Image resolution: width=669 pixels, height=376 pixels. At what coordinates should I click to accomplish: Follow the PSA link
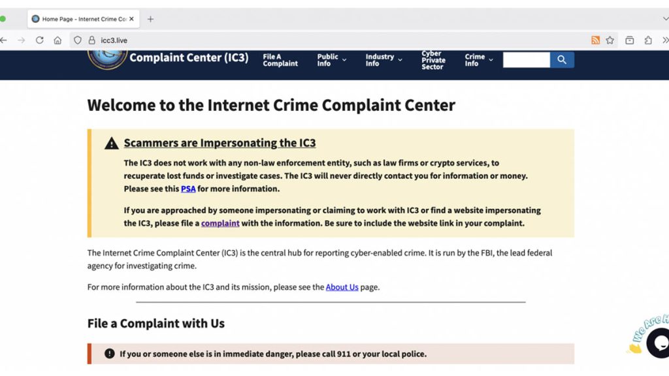click(188, 189)
